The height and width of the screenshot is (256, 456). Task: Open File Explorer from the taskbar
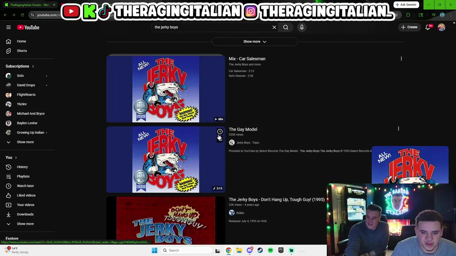pyautogui.click(x=239, y=250)
